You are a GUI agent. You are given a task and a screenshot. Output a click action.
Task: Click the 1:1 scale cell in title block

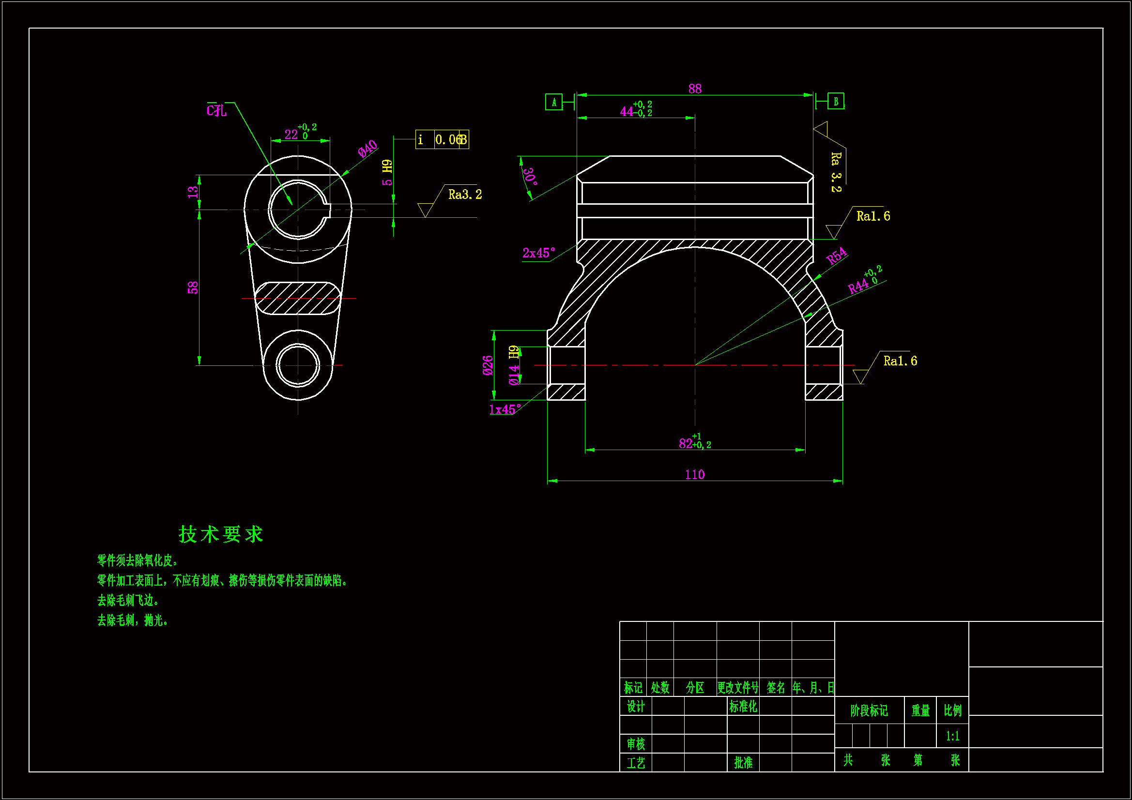[952, 736]
